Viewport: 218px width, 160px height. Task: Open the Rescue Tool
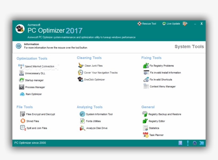(147, 23)
